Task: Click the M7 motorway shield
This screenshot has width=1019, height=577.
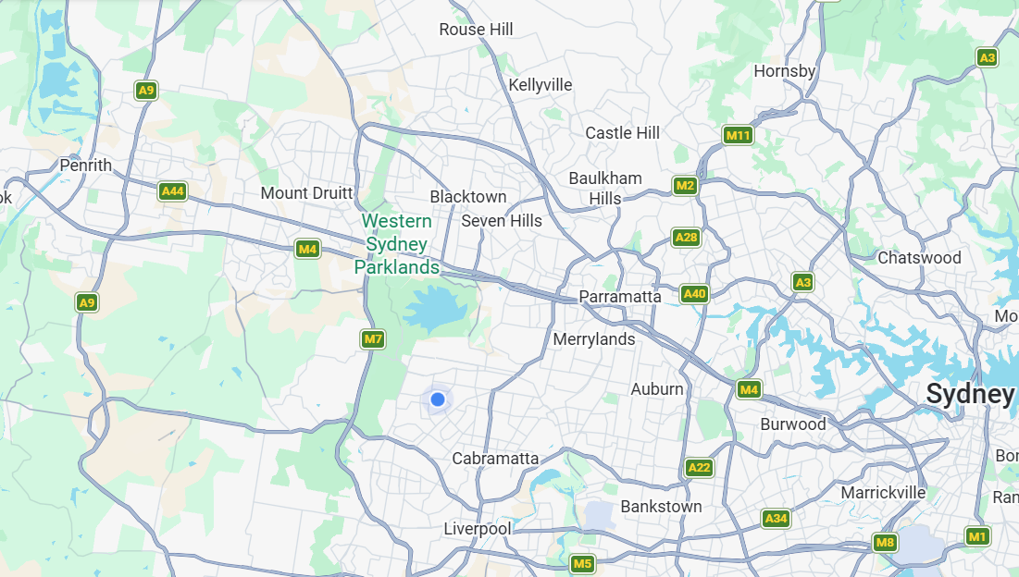Action: click(x=373, y=338)
